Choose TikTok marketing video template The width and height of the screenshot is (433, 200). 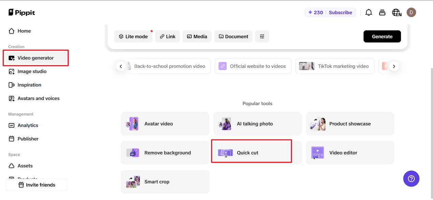pos(335,66)
